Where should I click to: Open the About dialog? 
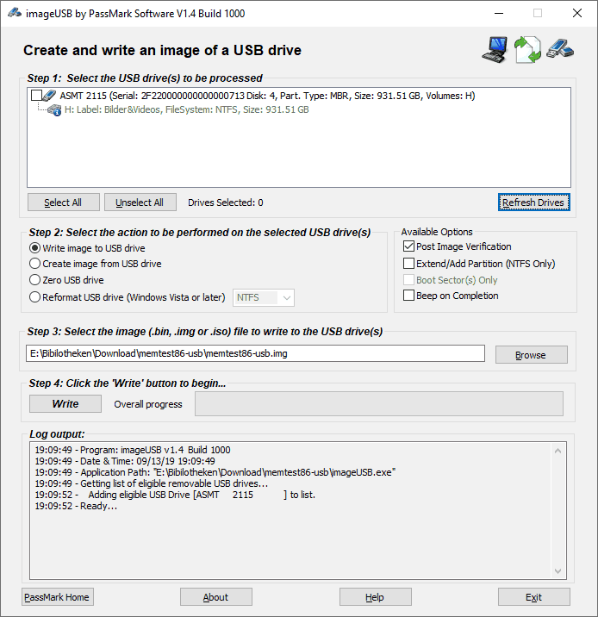(x=216, y=597)
